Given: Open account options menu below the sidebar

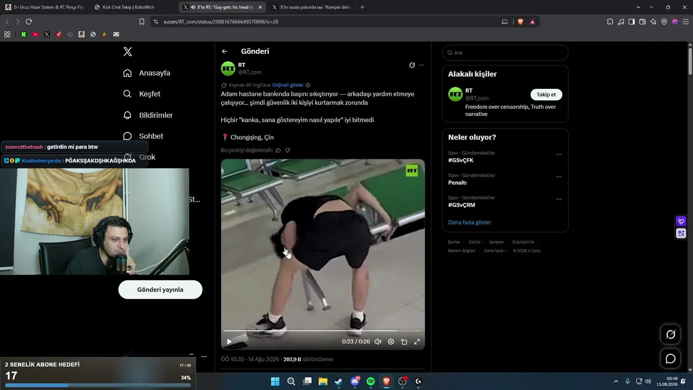Looking at the screenshot, I should pos(204,356).
